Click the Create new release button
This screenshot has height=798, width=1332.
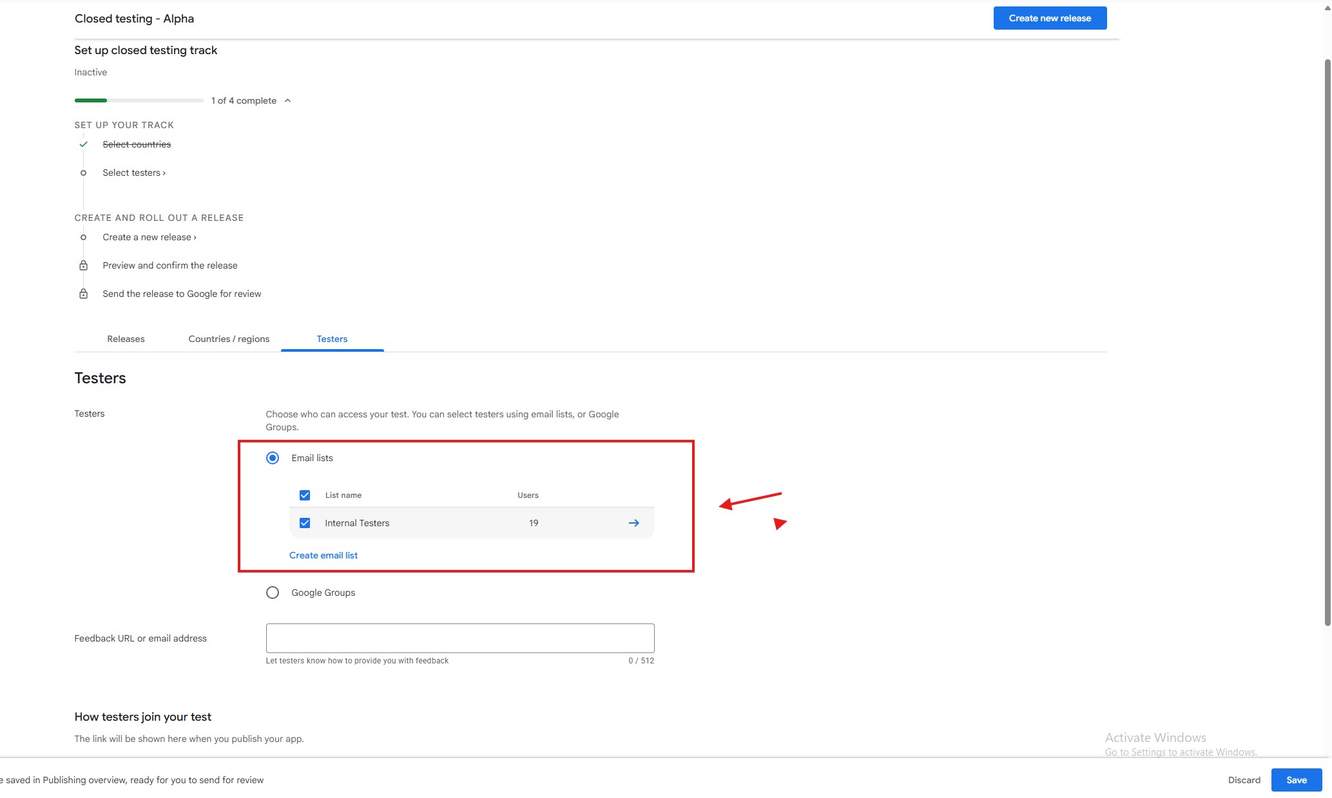1049,18
